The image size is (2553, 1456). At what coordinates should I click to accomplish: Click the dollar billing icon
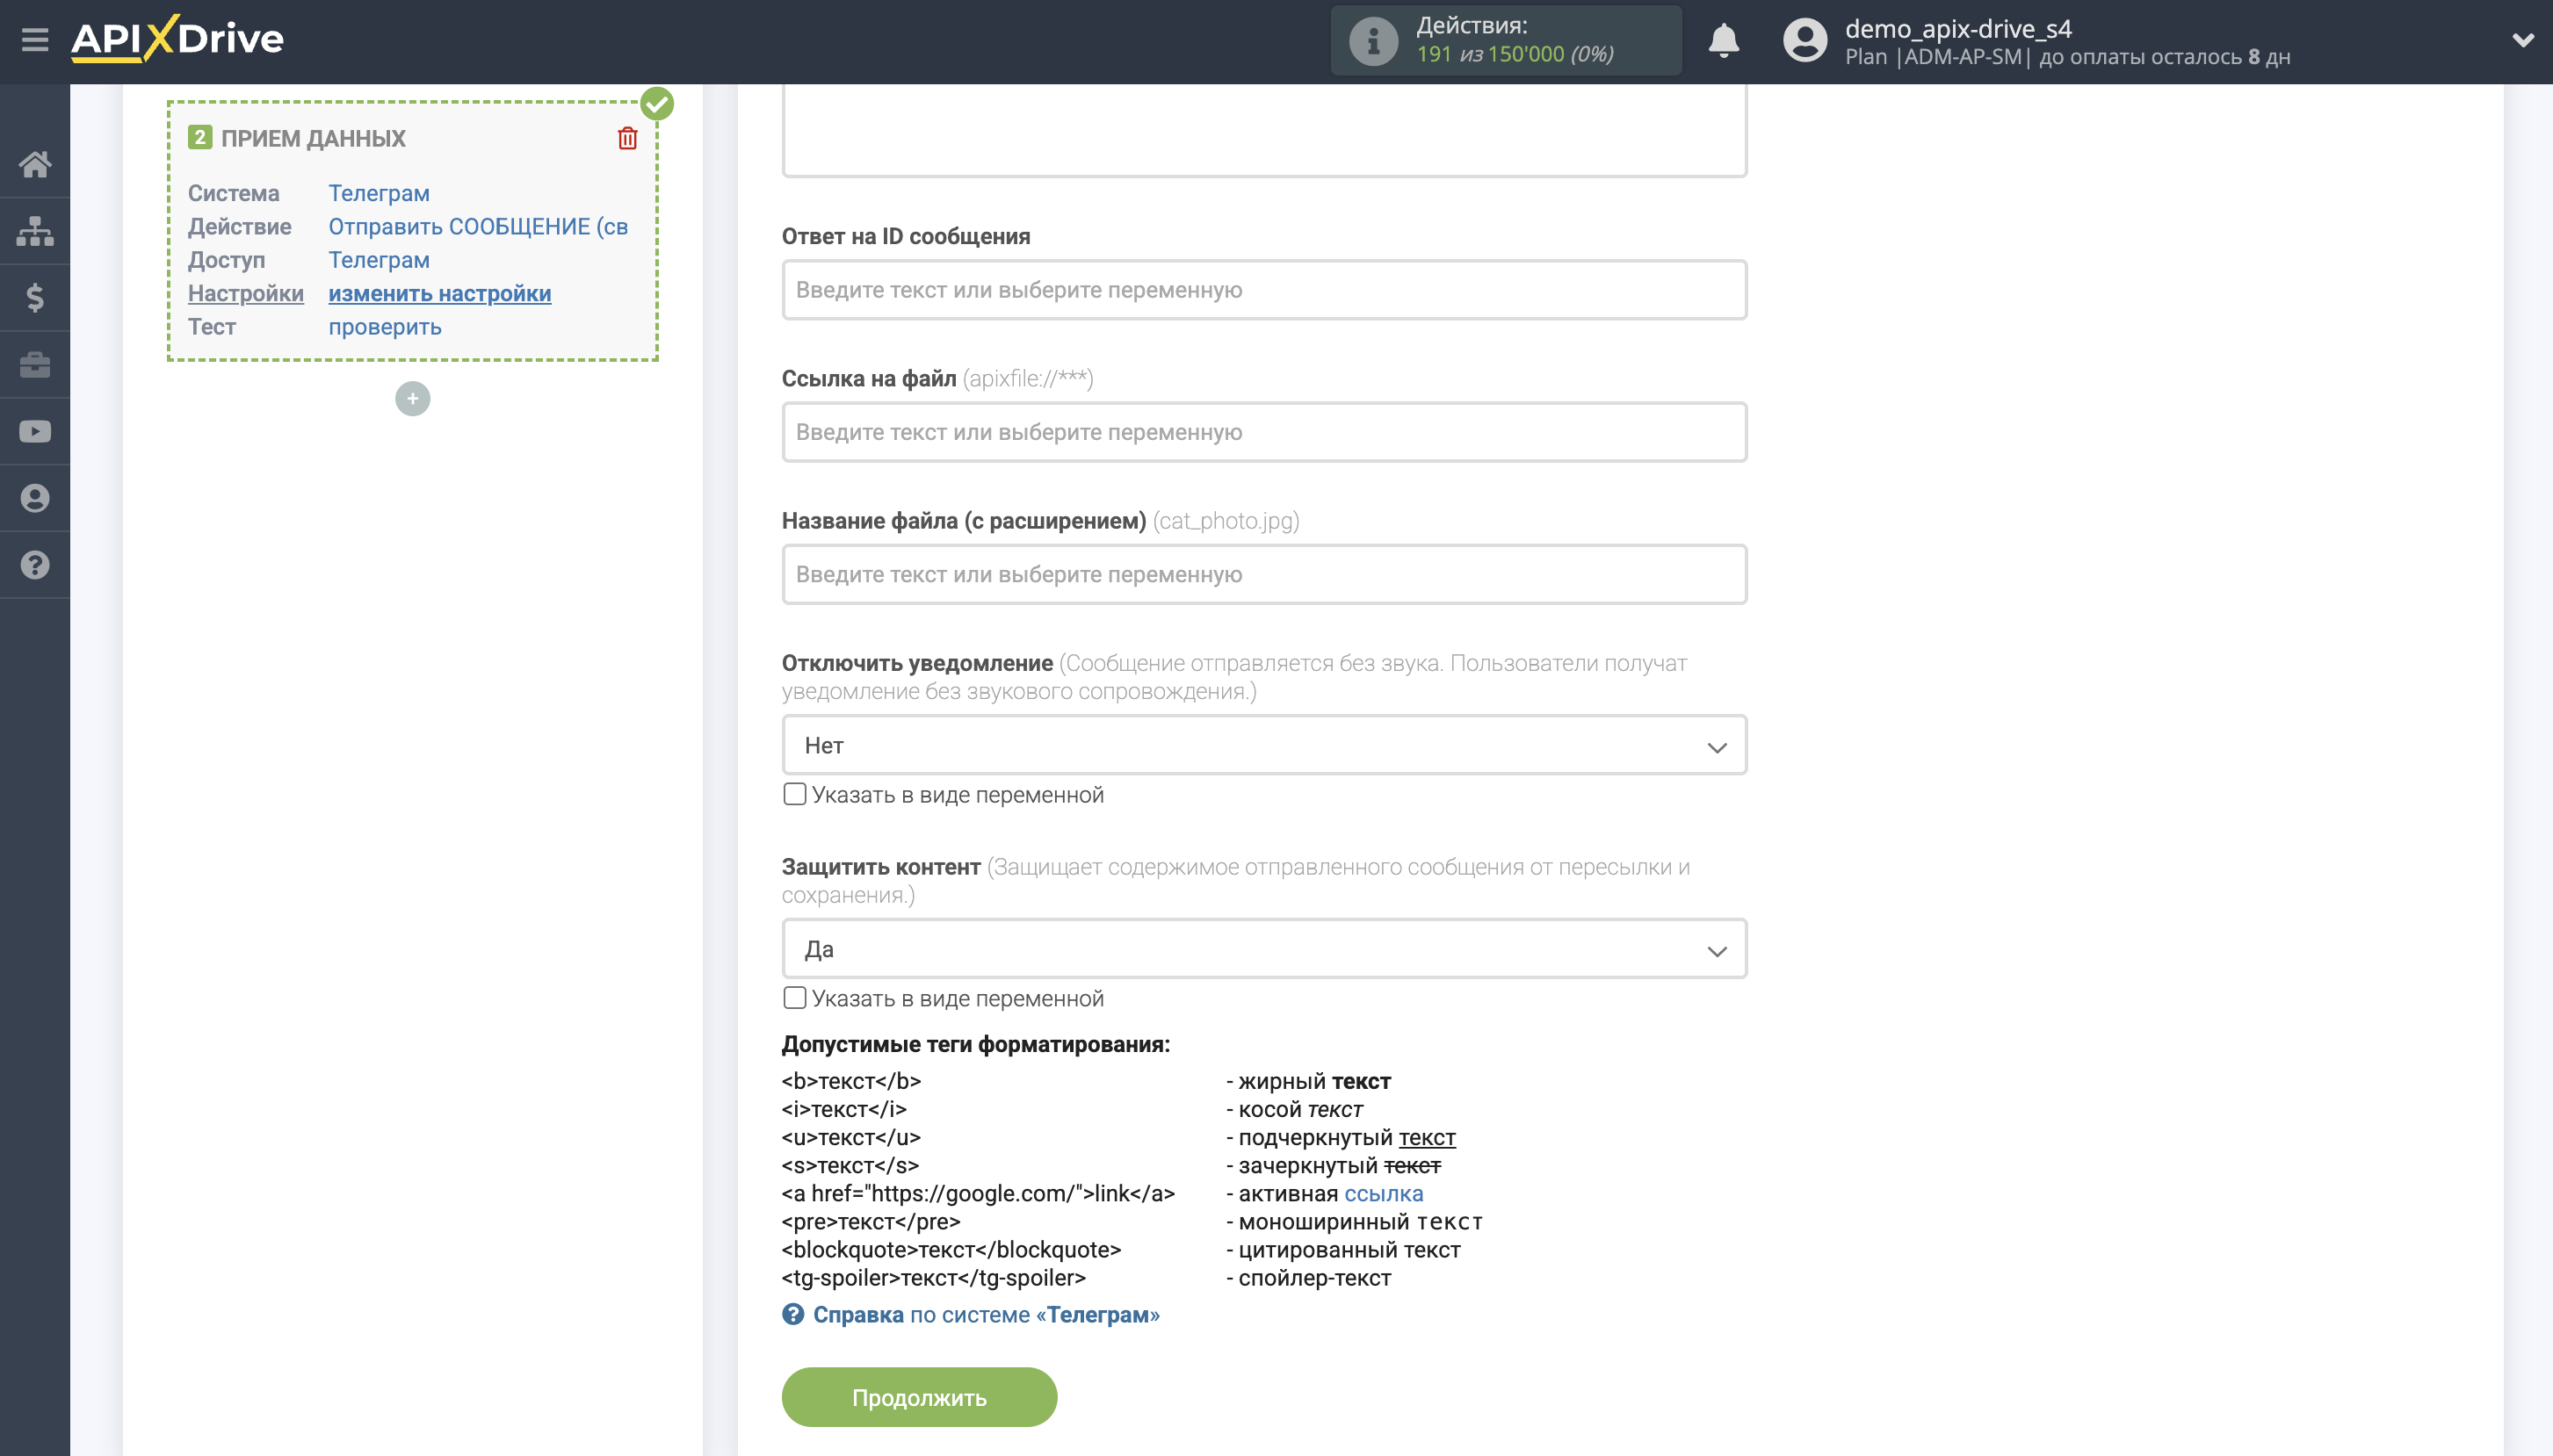[x=35, y=297]
